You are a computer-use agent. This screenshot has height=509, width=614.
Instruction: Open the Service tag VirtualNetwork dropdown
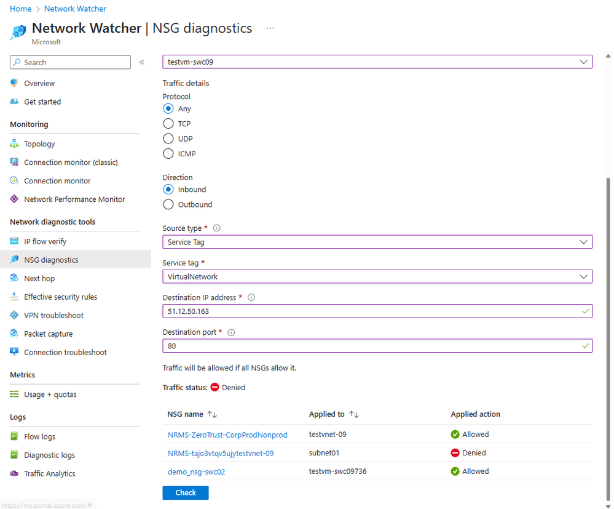[377, 276]
